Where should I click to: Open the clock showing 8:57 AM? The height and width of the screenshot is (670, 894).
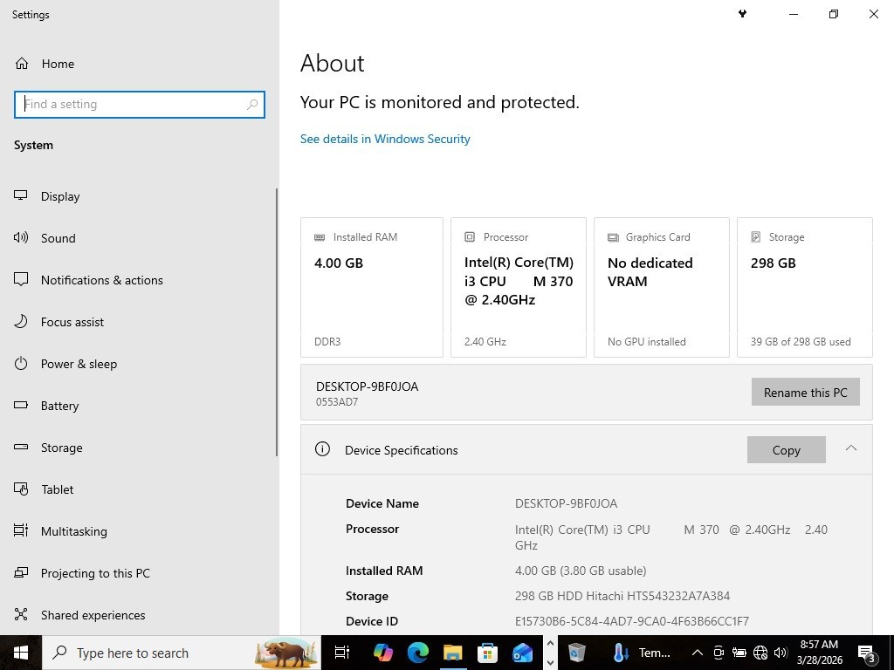coord(819,653)
